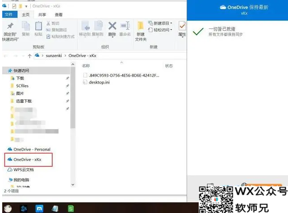Image resolution: width=288 pixels, height=213 pixels.
Task: Open the SCfiles folder
Action: click(22, 86)
